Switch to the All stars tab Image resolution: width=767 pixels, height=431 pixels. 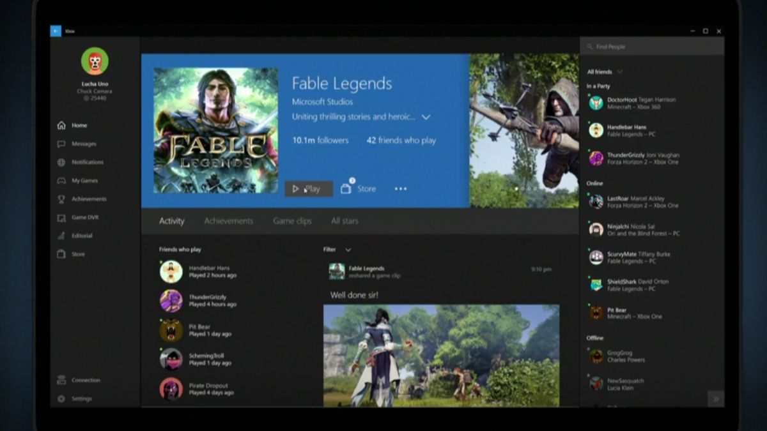point(345,221)
